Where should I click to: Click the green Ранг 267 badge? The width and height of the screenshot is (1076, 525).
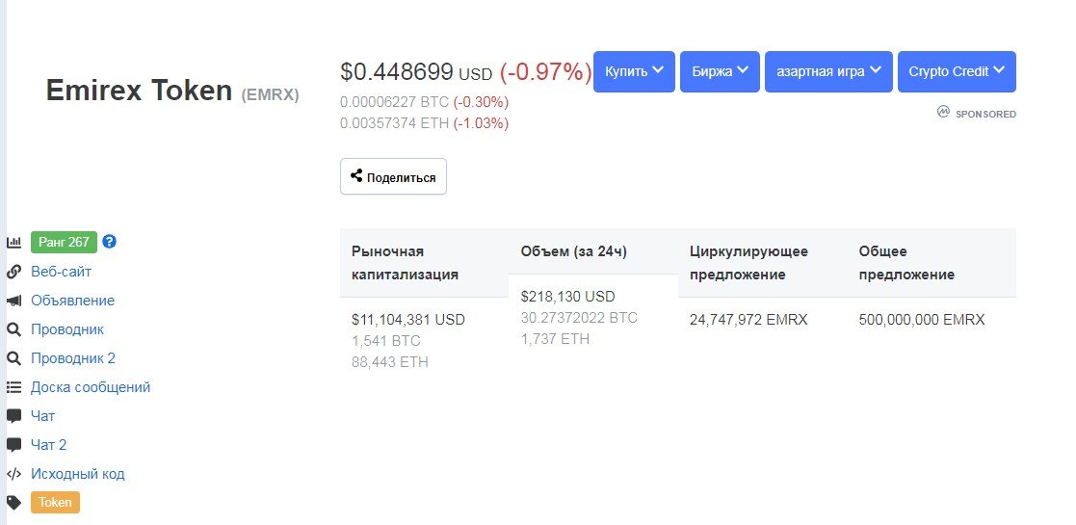64,242
